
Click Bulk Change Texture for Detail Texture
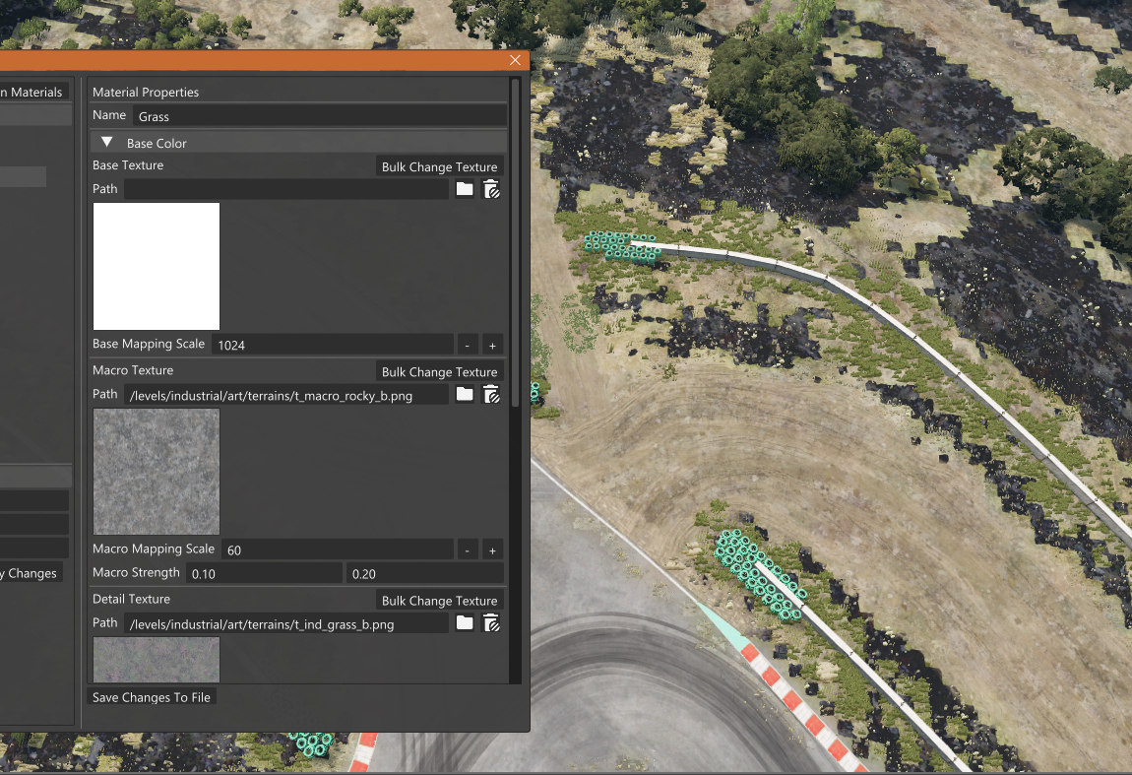point(439,601)
